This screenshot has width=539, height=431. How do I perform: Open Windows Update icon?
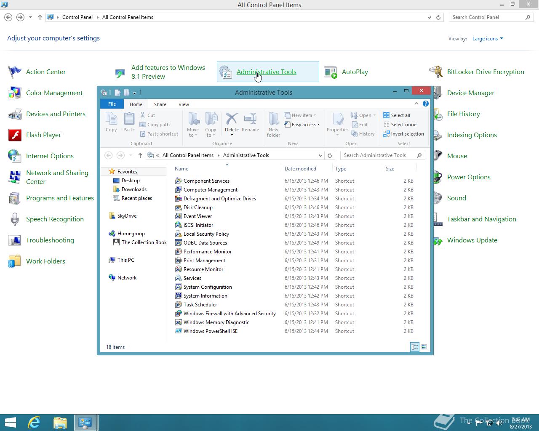[x=438, y=241]
